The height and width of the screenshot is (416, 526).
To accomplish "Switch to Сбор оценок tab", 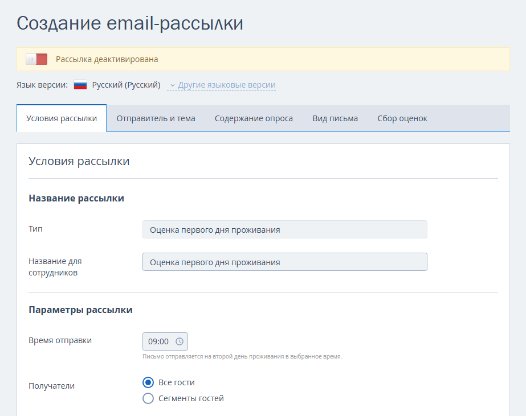I will pos(402,118).
